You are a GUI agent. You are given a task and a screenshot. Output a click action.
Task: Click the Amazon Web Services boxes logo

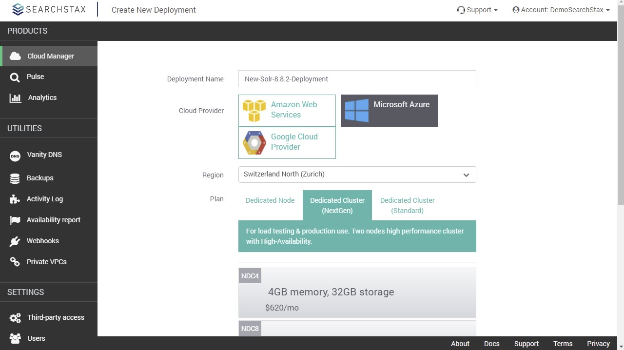point(254,111)
